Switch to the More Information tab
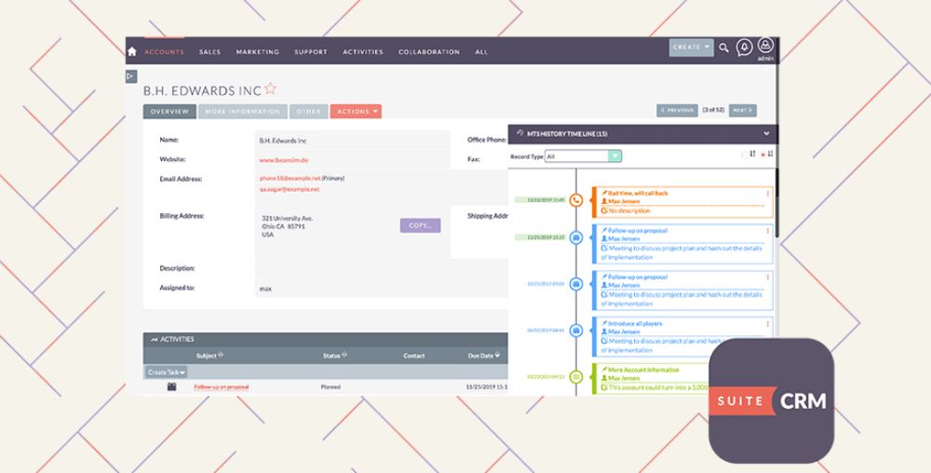The image size is (931, 473). point(243,112)
